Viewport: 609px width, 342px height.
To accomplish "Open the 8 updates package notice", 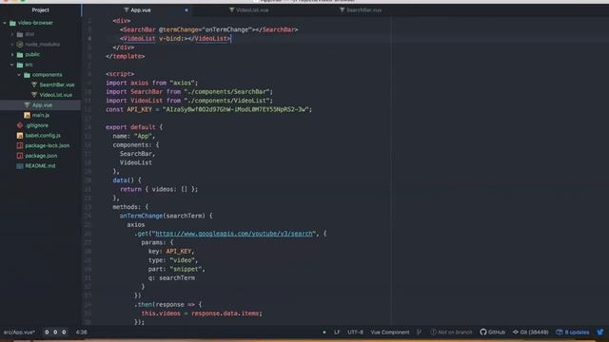I will click(x=573, y=332).
